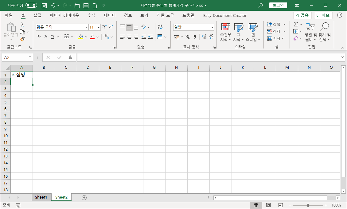Select Normal view in status bar
This screenshot has height=209, width=347.
[256, 205]
